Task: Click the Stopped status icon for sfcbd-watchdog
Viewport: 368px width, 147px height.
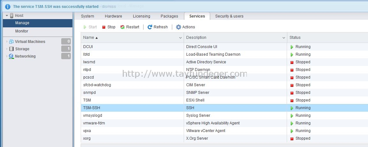Action: (x=292, y=85)
